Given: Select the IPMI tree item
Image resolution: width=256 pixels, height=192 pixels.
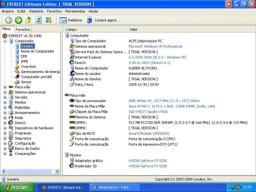Looking at the screenshot, I should click(x=24, y=61).
